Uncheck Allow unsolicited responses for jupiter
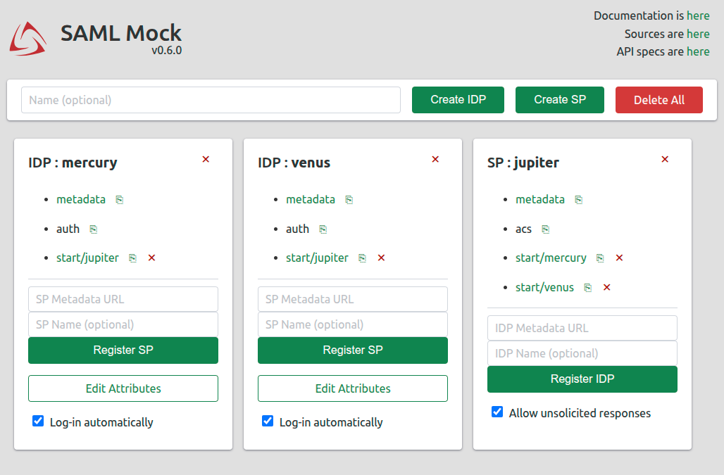This screenshot has height=475, width=724. [x=497, y=412]
